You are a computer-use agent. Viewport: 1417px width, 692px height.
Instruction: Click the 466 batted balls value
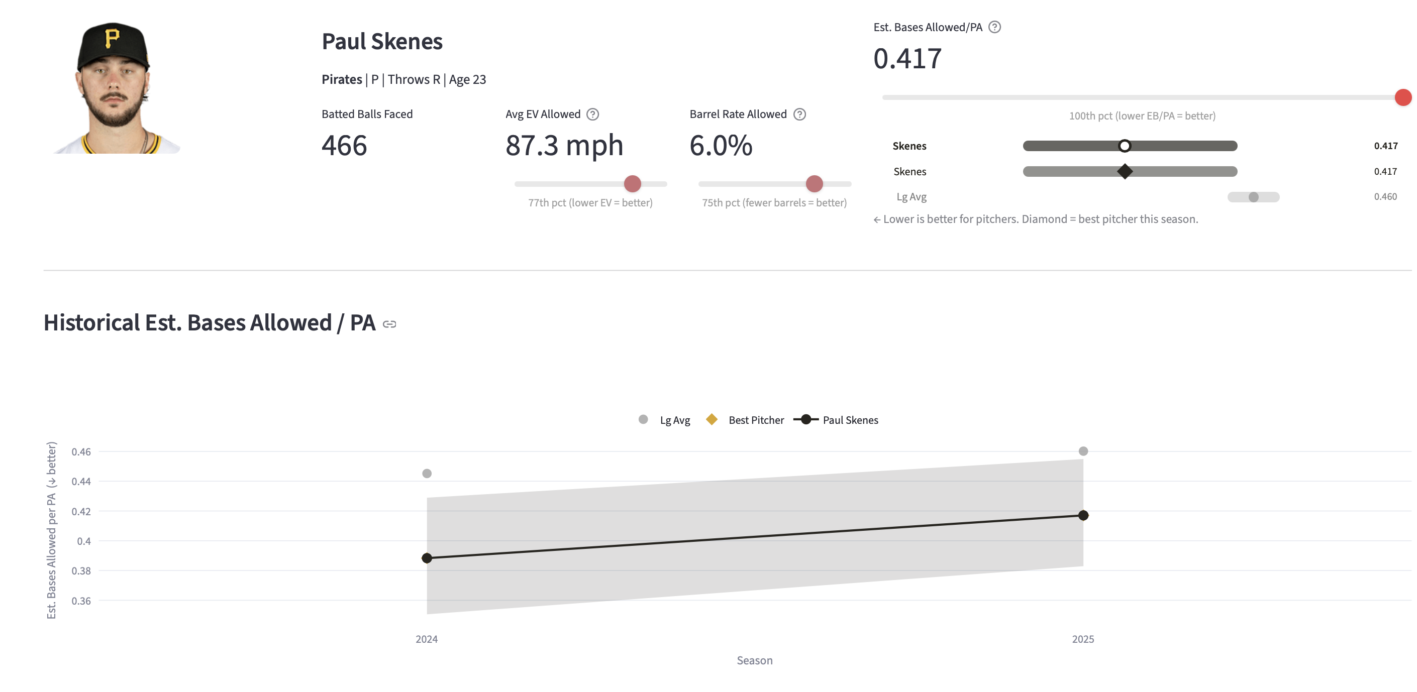[344, 146]
